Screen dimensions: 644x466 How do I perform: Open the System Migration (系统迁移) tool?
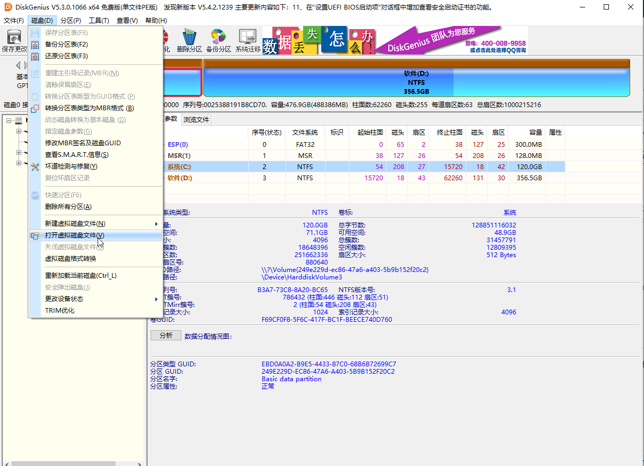[x=248, y=41]
